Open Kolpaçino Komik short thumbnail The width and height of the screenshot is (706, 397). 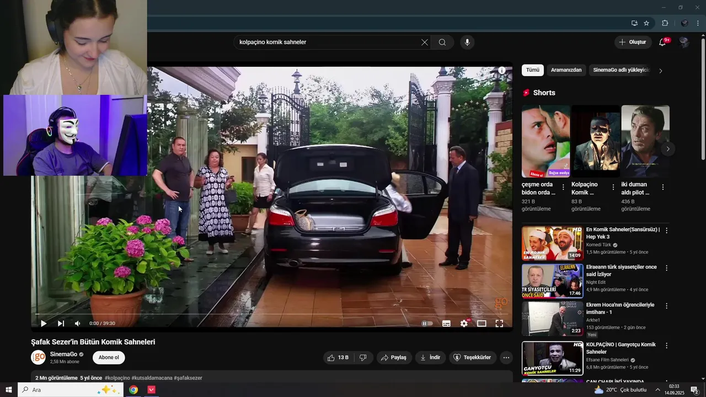(595, 141)
